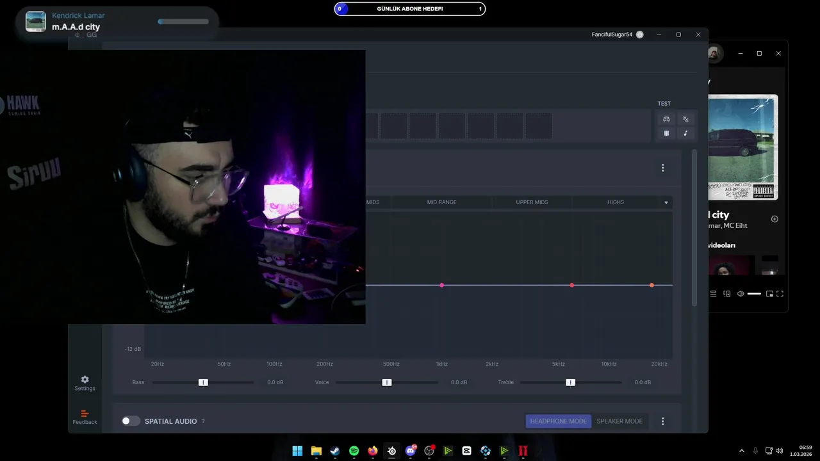Select the MID RANGE band label
Viewport: 820px width, 461px height.
tap(441, 202)
